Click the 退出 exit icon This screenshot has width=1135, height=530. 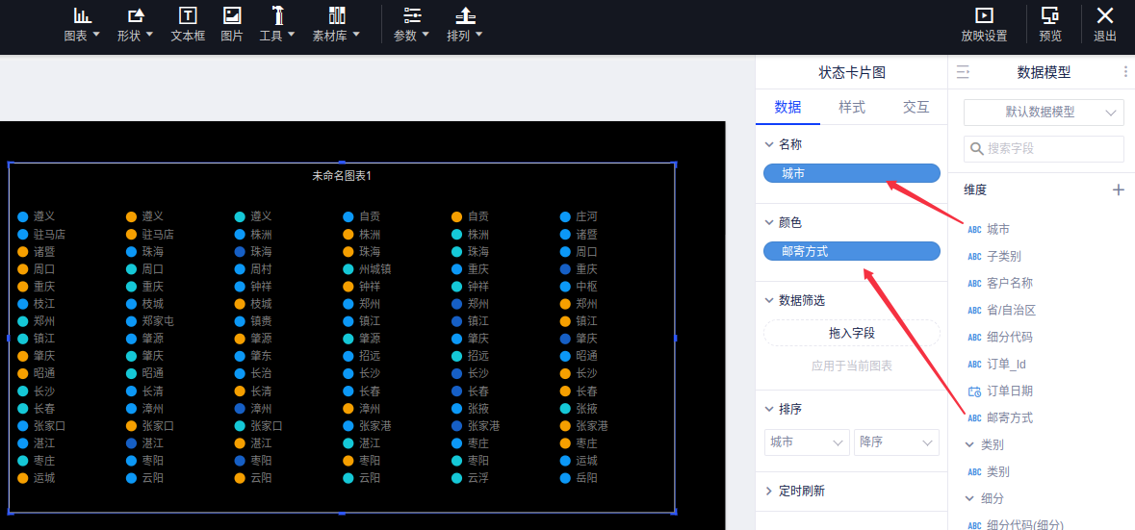click(x=1105, y=16)
